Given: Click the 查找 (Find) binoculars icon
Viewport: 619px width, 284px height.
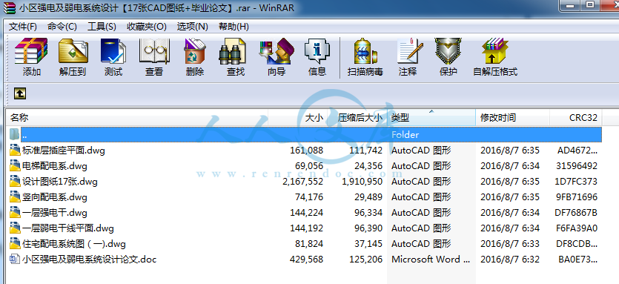Looking at the screenshot, I should click(x=232, y=52).
